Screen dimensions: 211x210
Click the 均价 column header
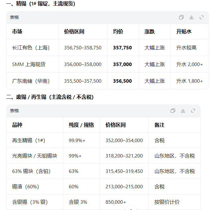[x=118, y=32]
